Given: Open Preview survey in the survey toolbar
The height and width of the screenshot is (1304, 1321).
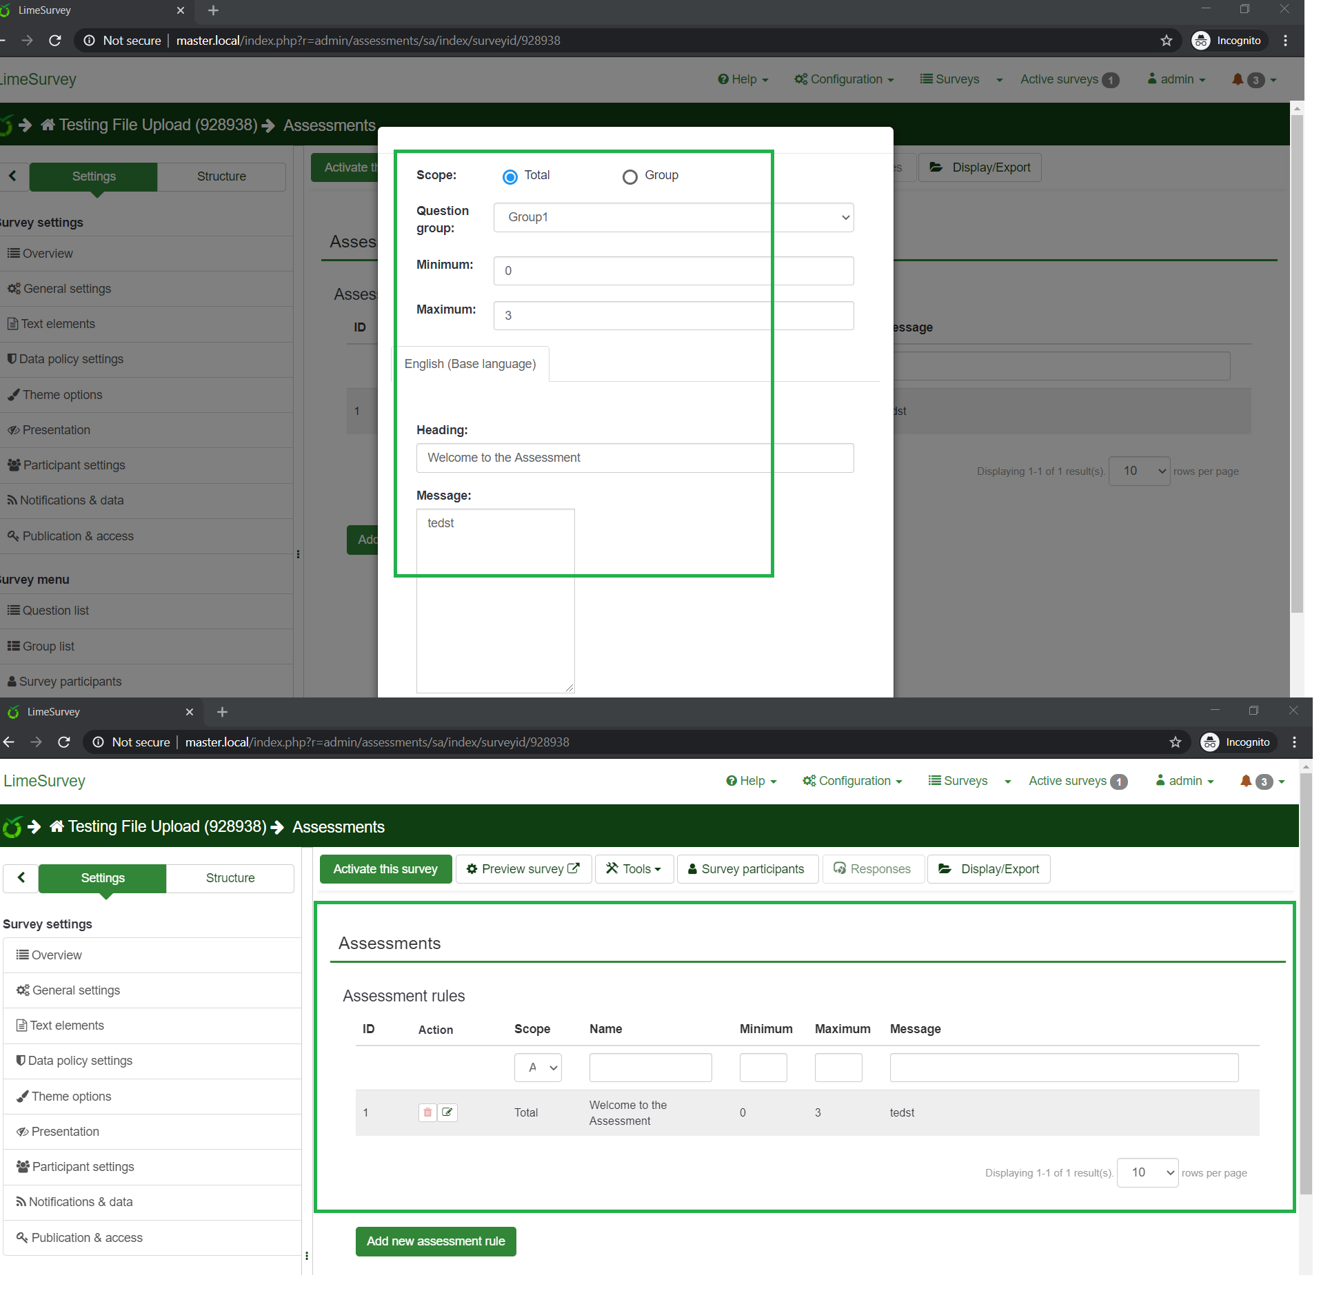Looking at the screenshot, I should (523, 868).
